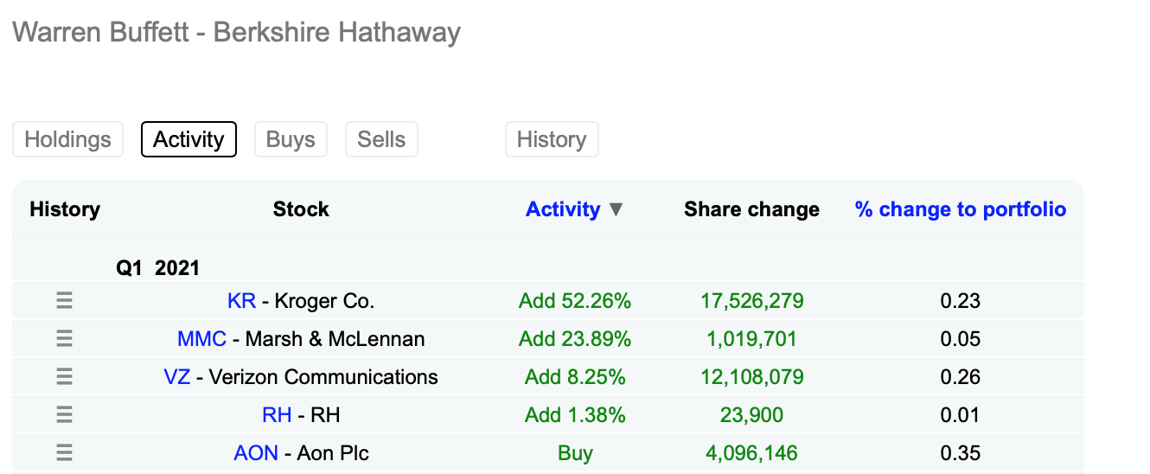Click share change value 1,019,701

[x=751, y=339]
